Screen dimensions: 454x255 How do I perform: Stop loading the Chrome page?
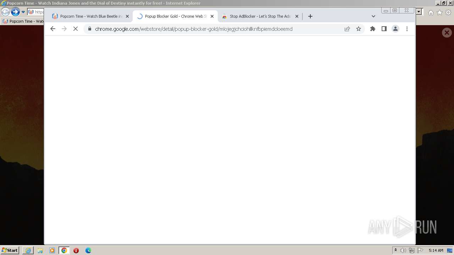tap(76, 29)
